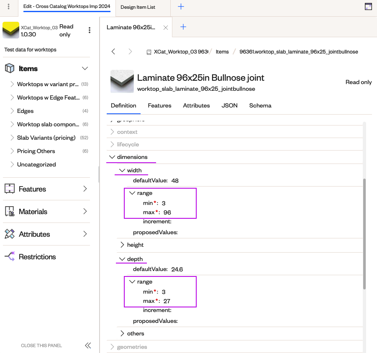Collapse the Items section chevron
Viewport: 377px width, 353px height.
(x=85, y=69)
